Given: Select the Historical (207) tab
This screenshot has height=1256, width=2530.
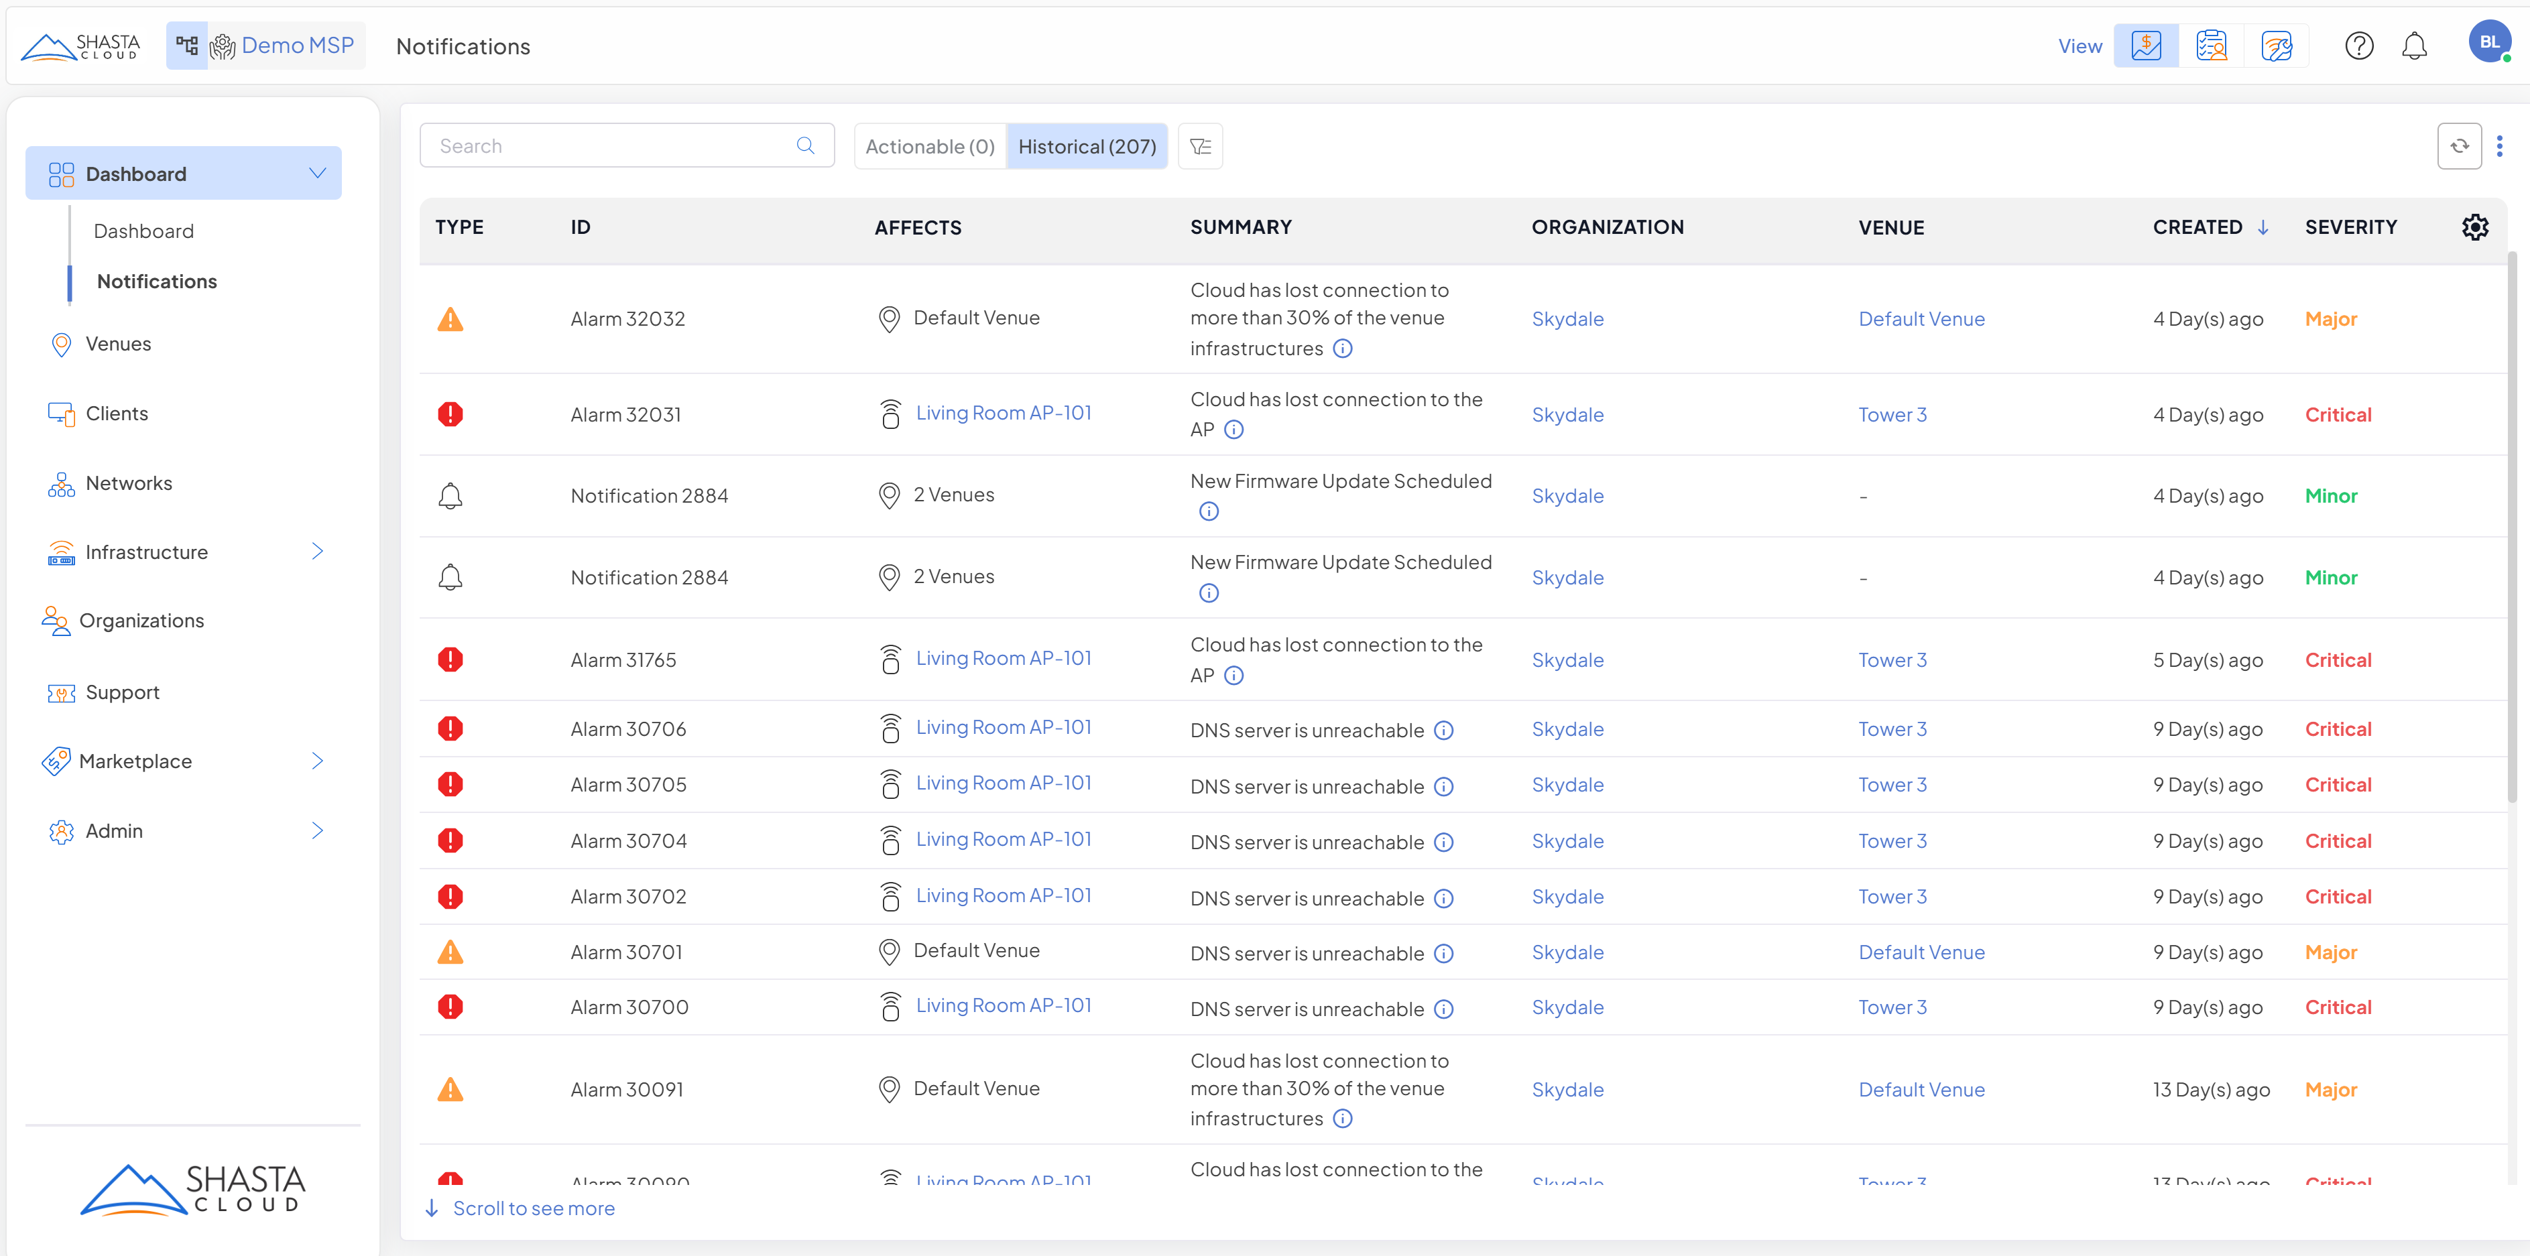Looking at the screenshot, I should pos(1086,146).
